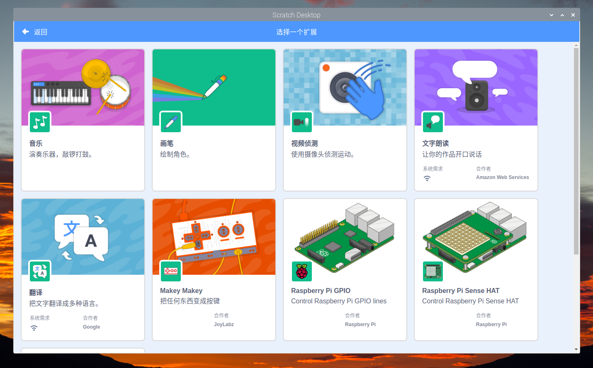Maximize the Scratch Desktop window
The image size is (593, 368).
[x=562, y=15]
